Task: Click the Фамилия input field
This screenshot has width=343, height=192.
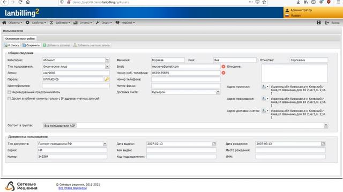Action: coord(168,60)
